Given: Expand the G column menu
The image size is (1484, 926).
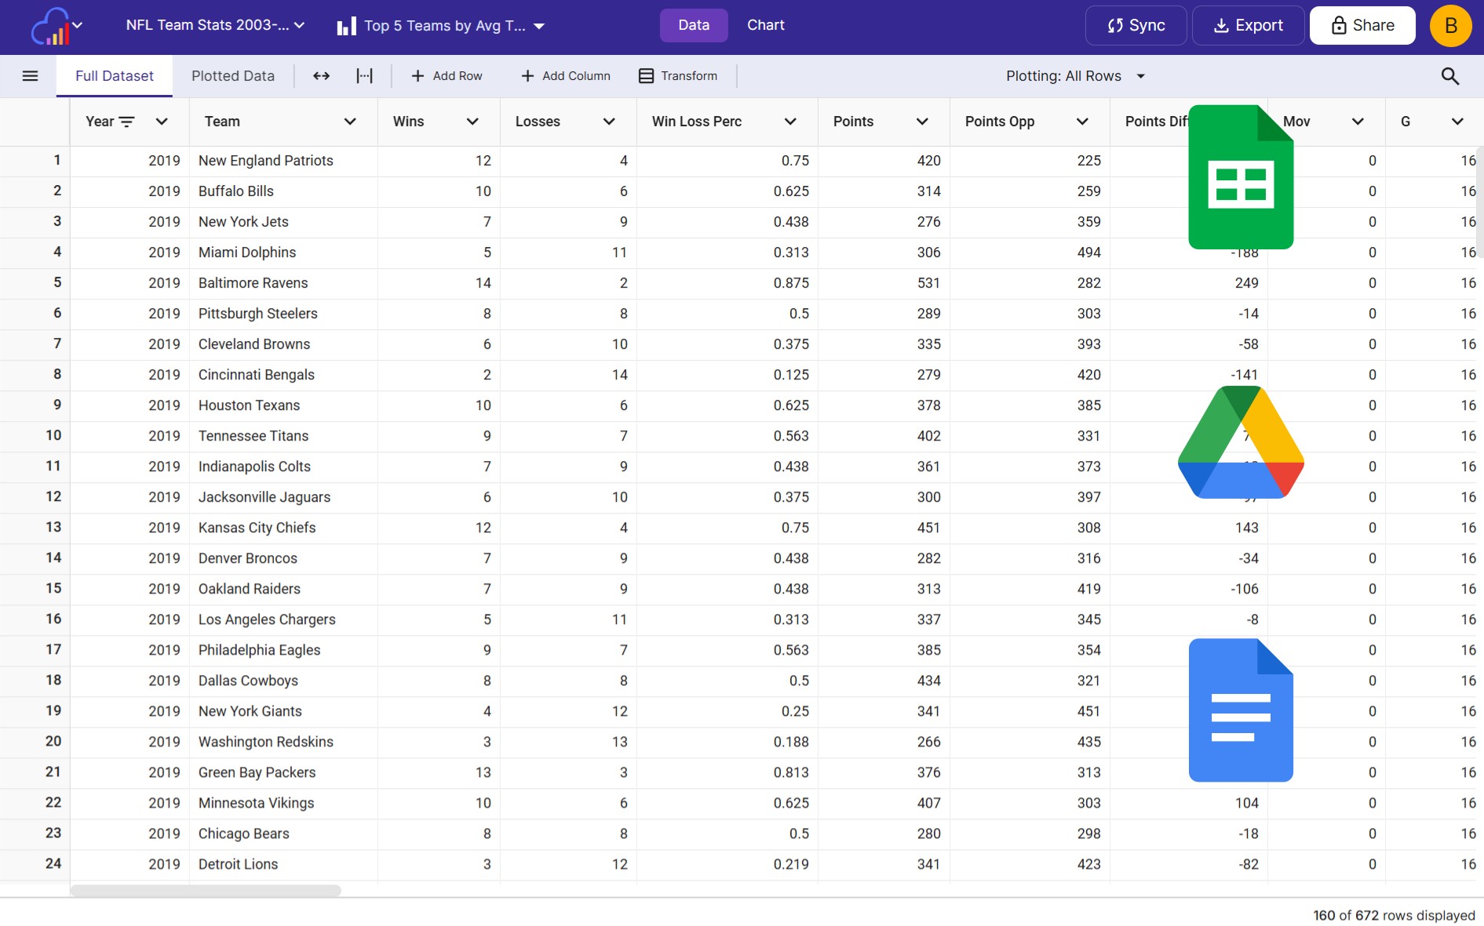Looking at the screenshot, I should [x=1457, y=122].
